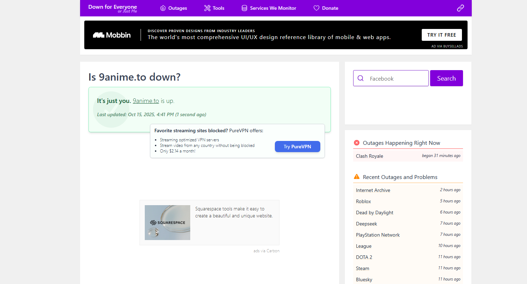Click the Down for Everyone logo
This screenshot has height=284, width=527.
[x=113, y=8]
